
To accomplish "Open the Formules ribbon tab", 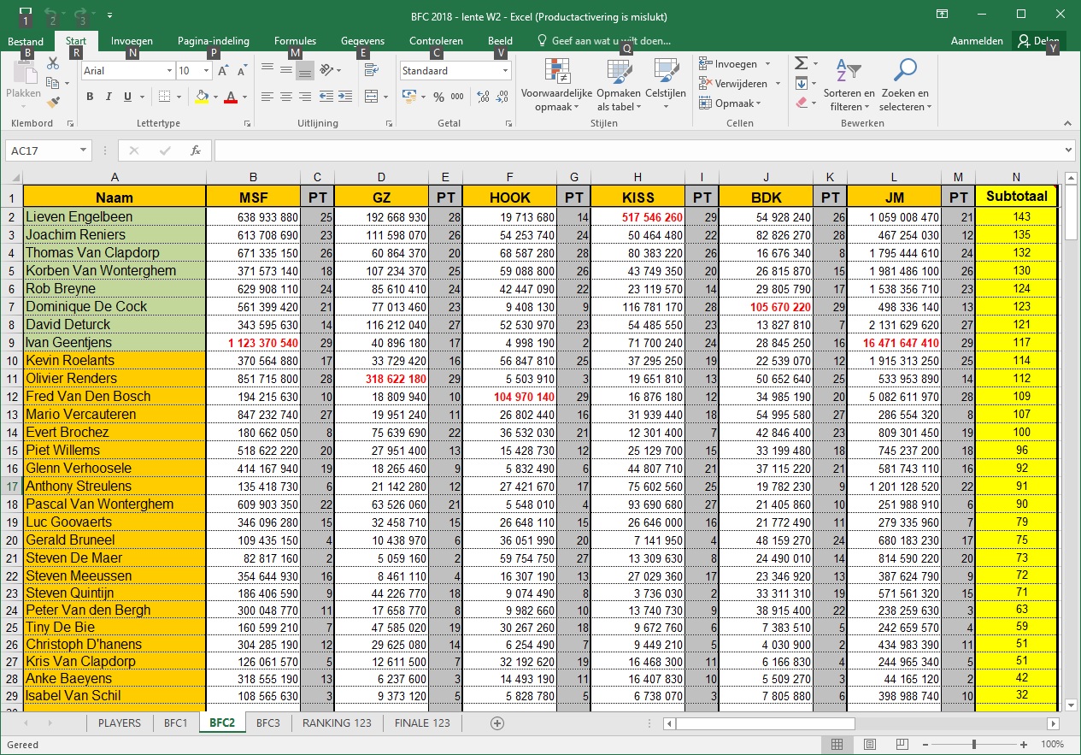I will click(295, 41).
